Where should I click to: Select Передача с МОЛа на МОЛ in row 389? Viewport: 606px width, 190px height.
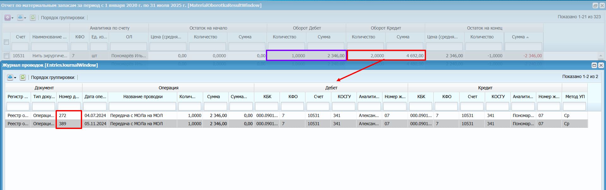(x=143, y=124)
